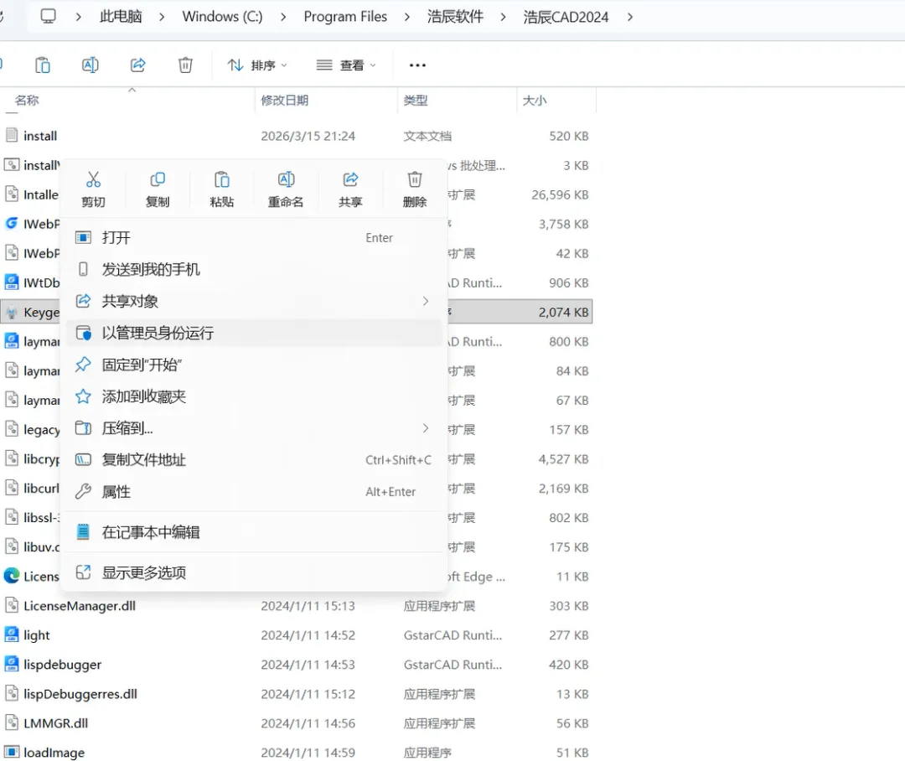Click the toolbar paste icon
The height and width of the screenshot is (761, 905).
(x=43, y=65)
